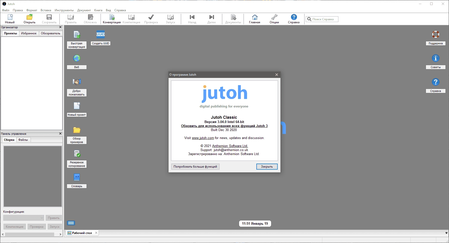
Task: Switch to the Проекты tab
Action: tap(11, 33)
